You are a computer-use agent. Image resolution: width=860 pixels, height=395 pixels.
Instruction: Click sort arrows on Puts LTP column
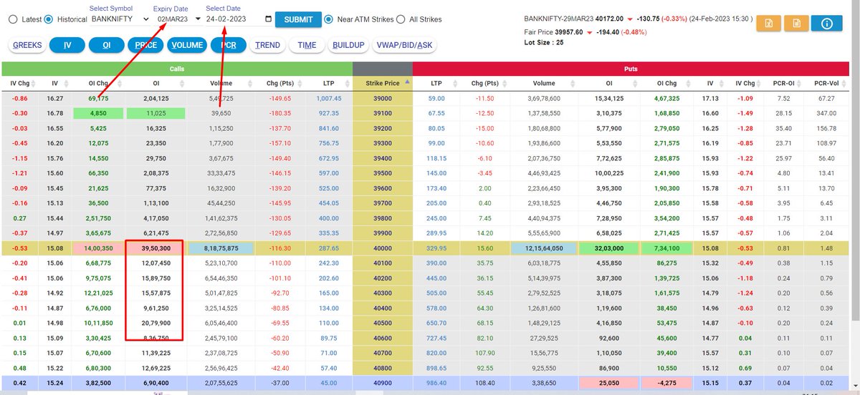click(x=457, y=83)
